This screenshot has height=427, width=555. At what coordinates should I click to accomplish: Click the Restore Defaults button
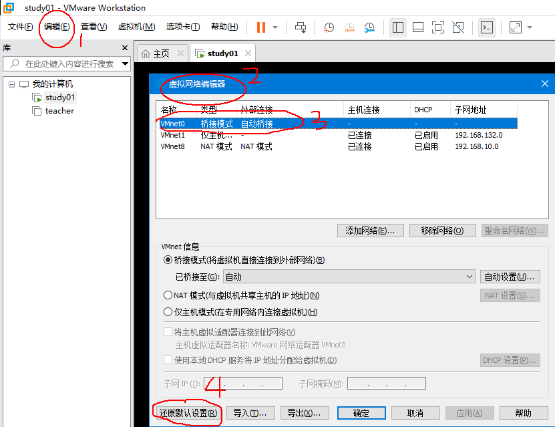(188, 413)
